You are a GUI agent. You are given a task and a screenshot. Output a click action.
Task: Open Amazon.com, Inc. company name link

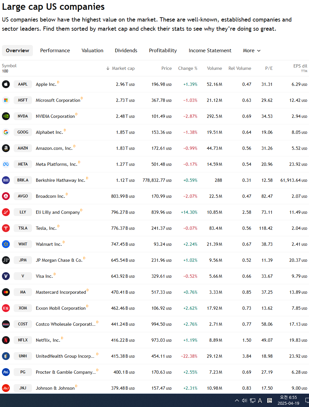pyautogui.click(x=54, y=148)
